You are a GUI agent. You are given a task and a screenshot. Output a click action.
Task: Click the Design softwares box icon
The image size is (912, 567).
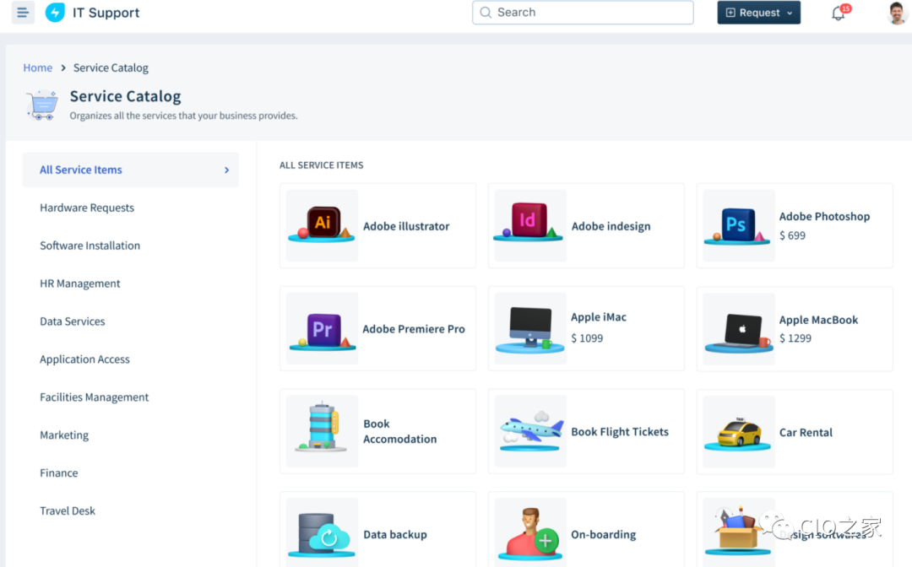(x=738, y=532)
